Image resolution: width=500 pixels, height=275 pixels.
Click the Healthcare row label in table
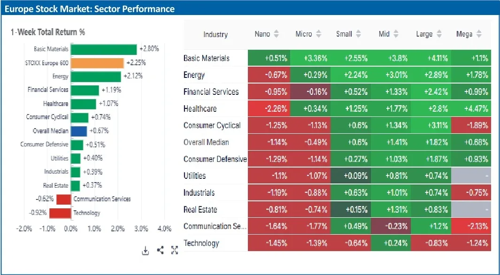[x=200, y=109]
